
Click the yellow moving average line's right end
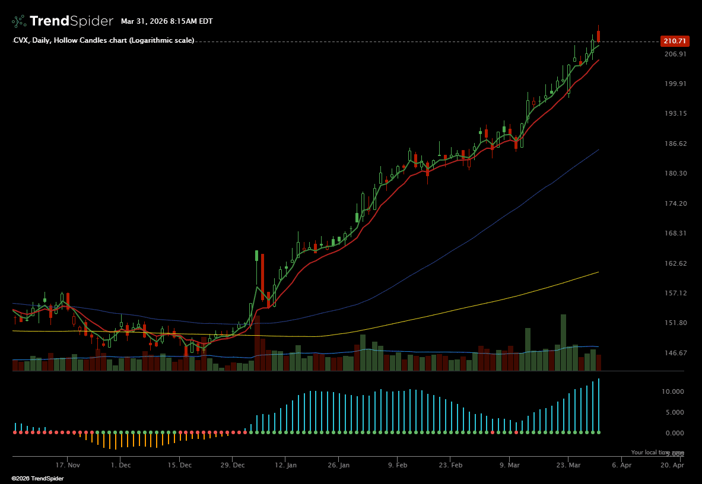(x=597, y=272)
